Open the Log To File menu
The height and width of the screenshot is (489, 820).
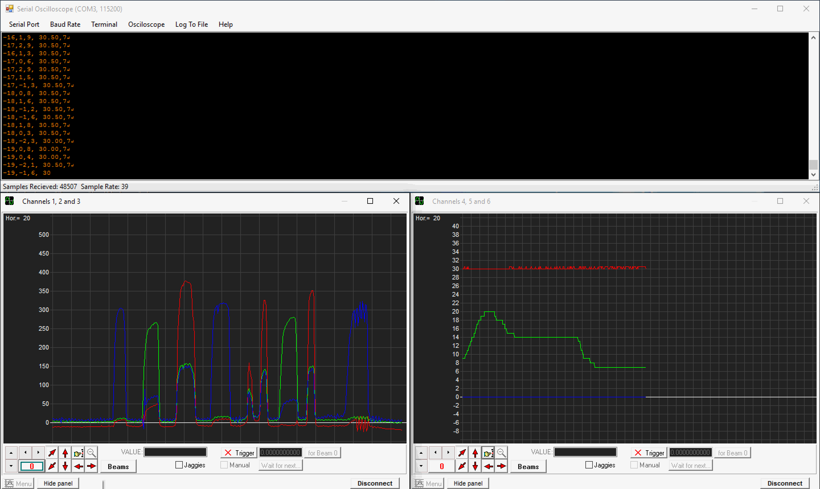pos(192,24)
